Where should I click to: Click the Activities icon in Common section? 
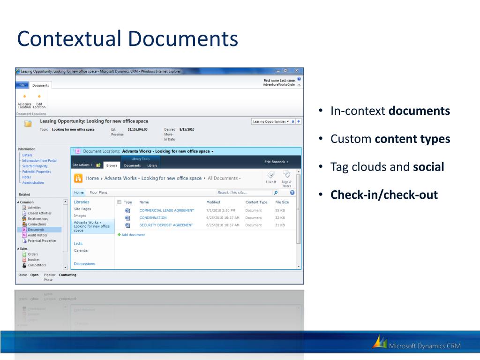(x=24, y=208)
